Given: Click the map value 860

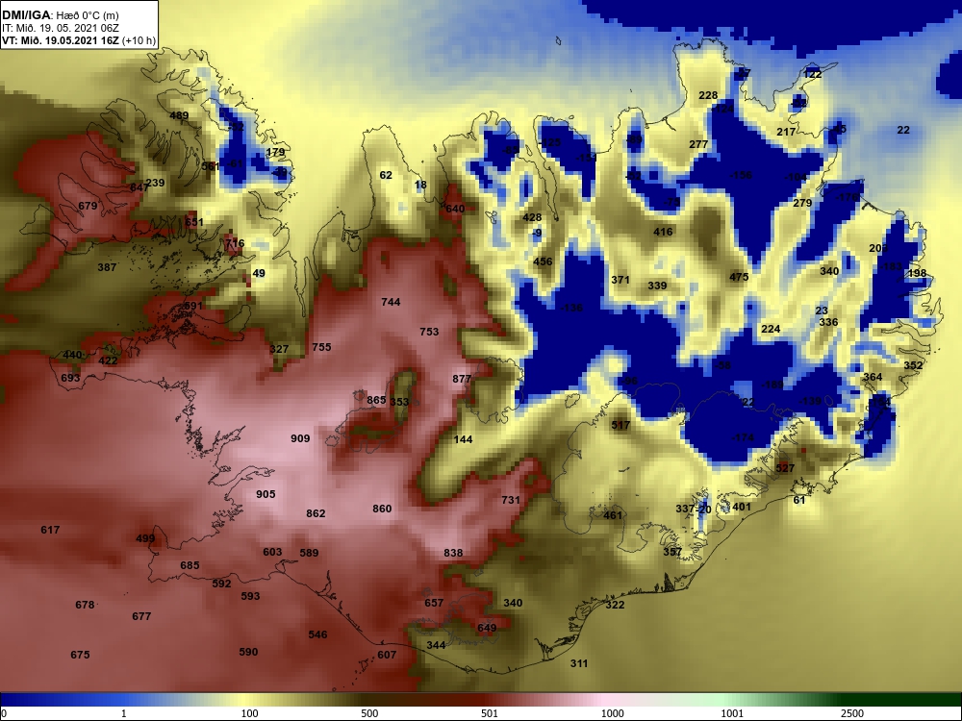Looking at the screenshot, I should pyautogui.click(x=382, y=509).
